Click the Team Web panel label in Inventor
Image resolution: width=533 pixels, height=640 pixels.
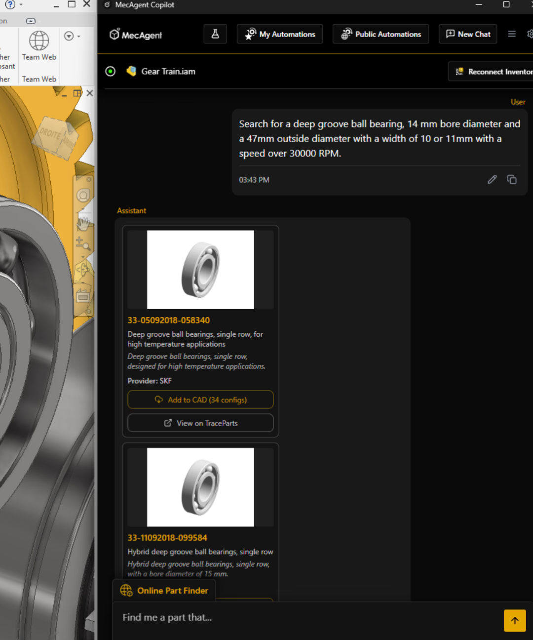pos(39,79)
